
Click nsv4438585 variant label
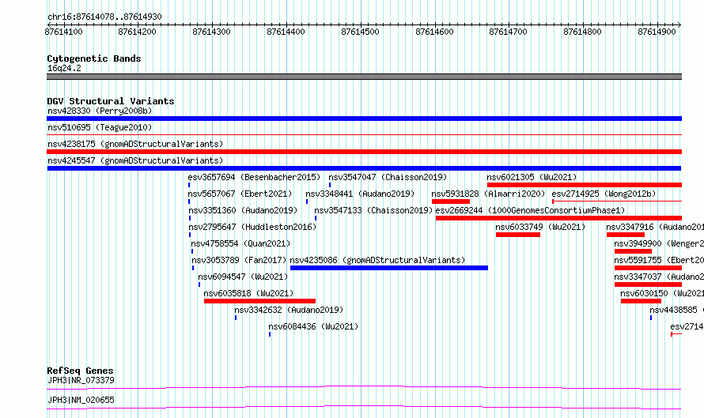pos(676,310)
